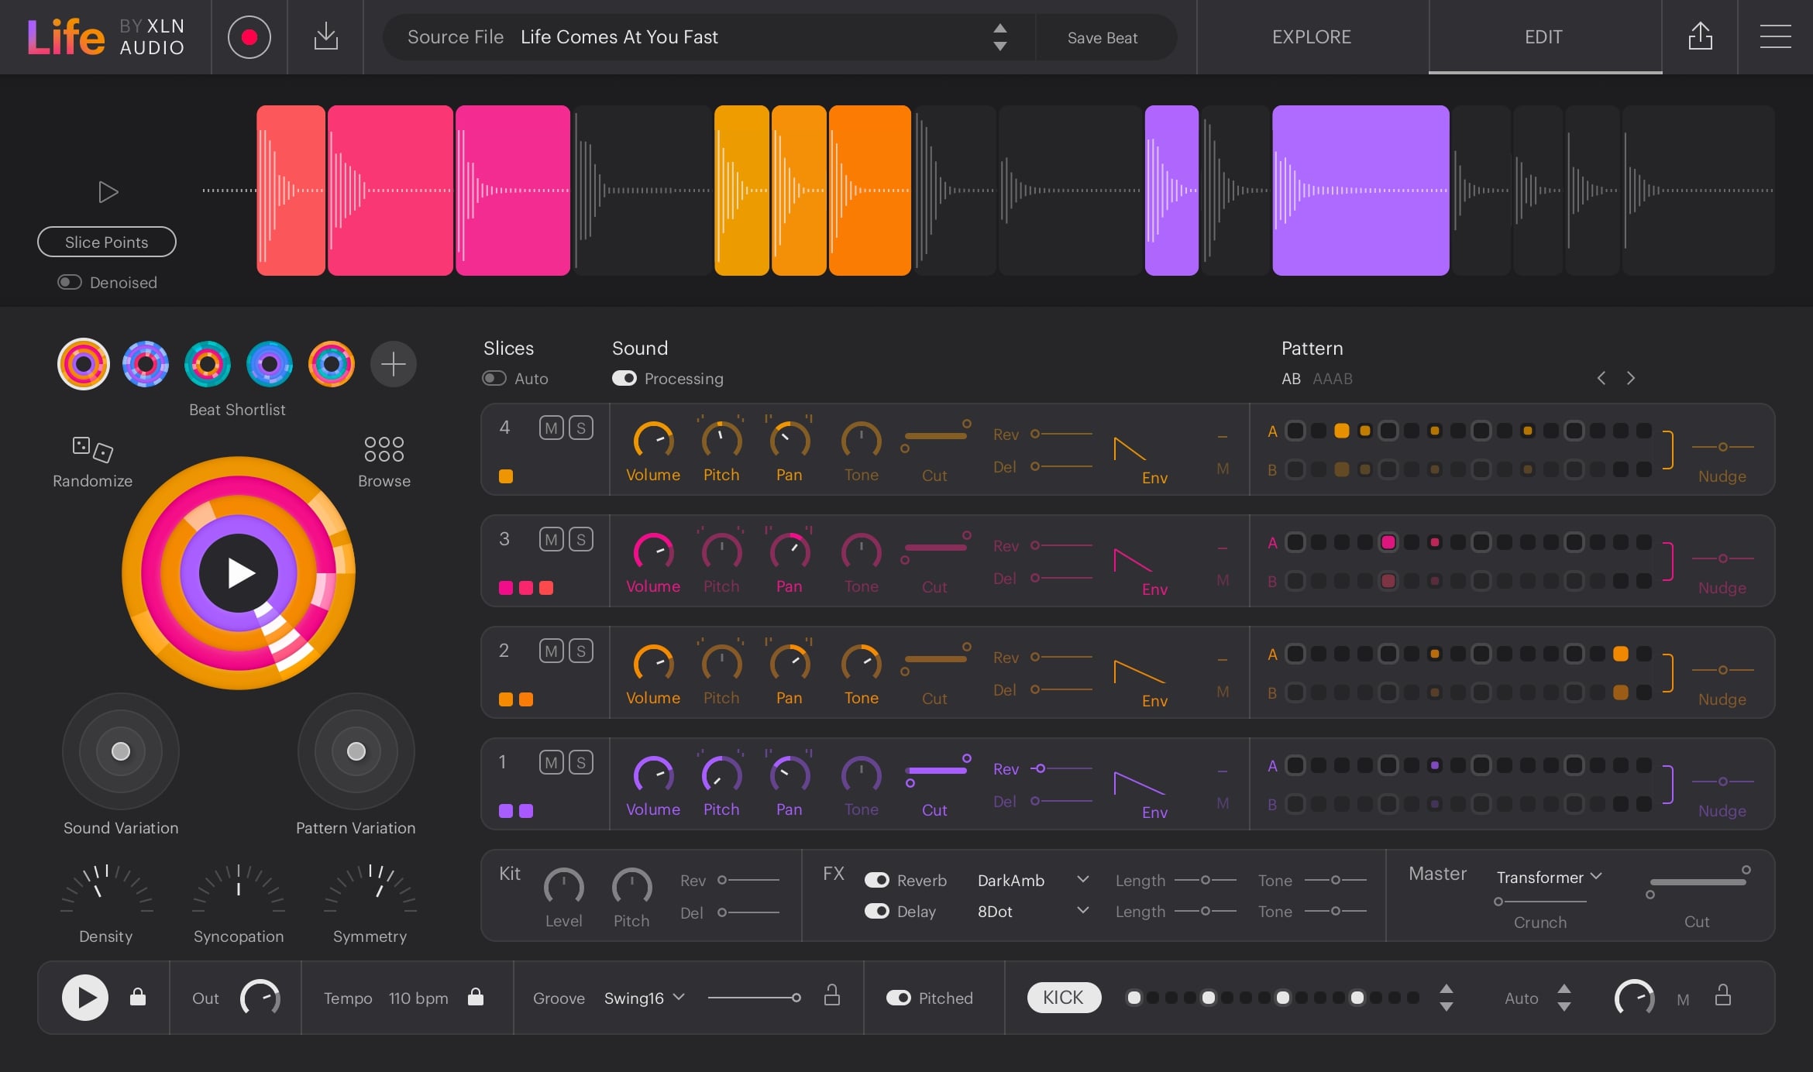Viewport: 1813px width, 1072px height.
Task: Click the record icon in the top toolbar
Action: (249, 36)
